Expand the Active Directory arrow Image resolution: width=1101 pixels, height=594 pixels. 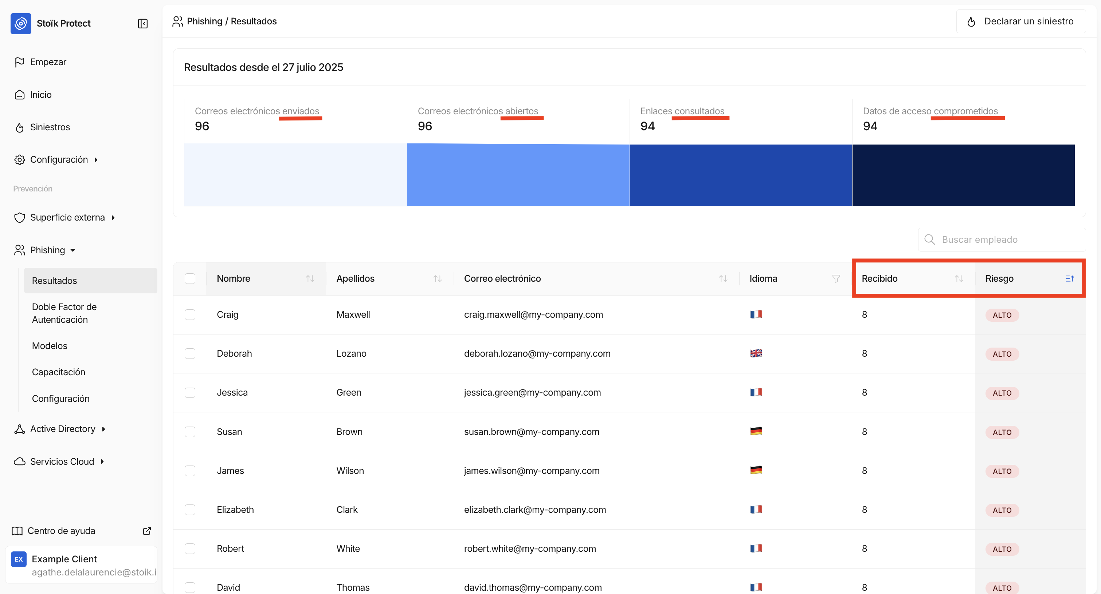click(103, 429)
